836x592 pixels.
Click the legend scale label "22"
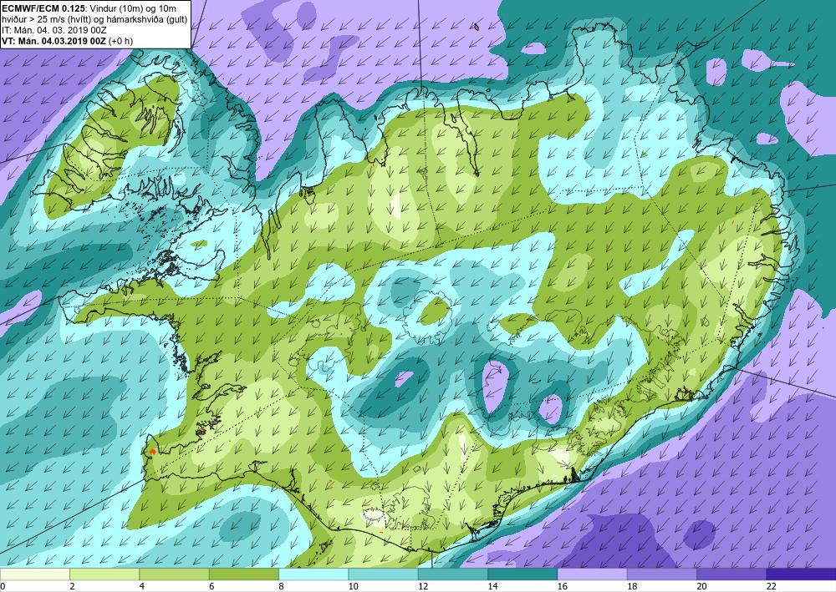click(x=772, y=586)
